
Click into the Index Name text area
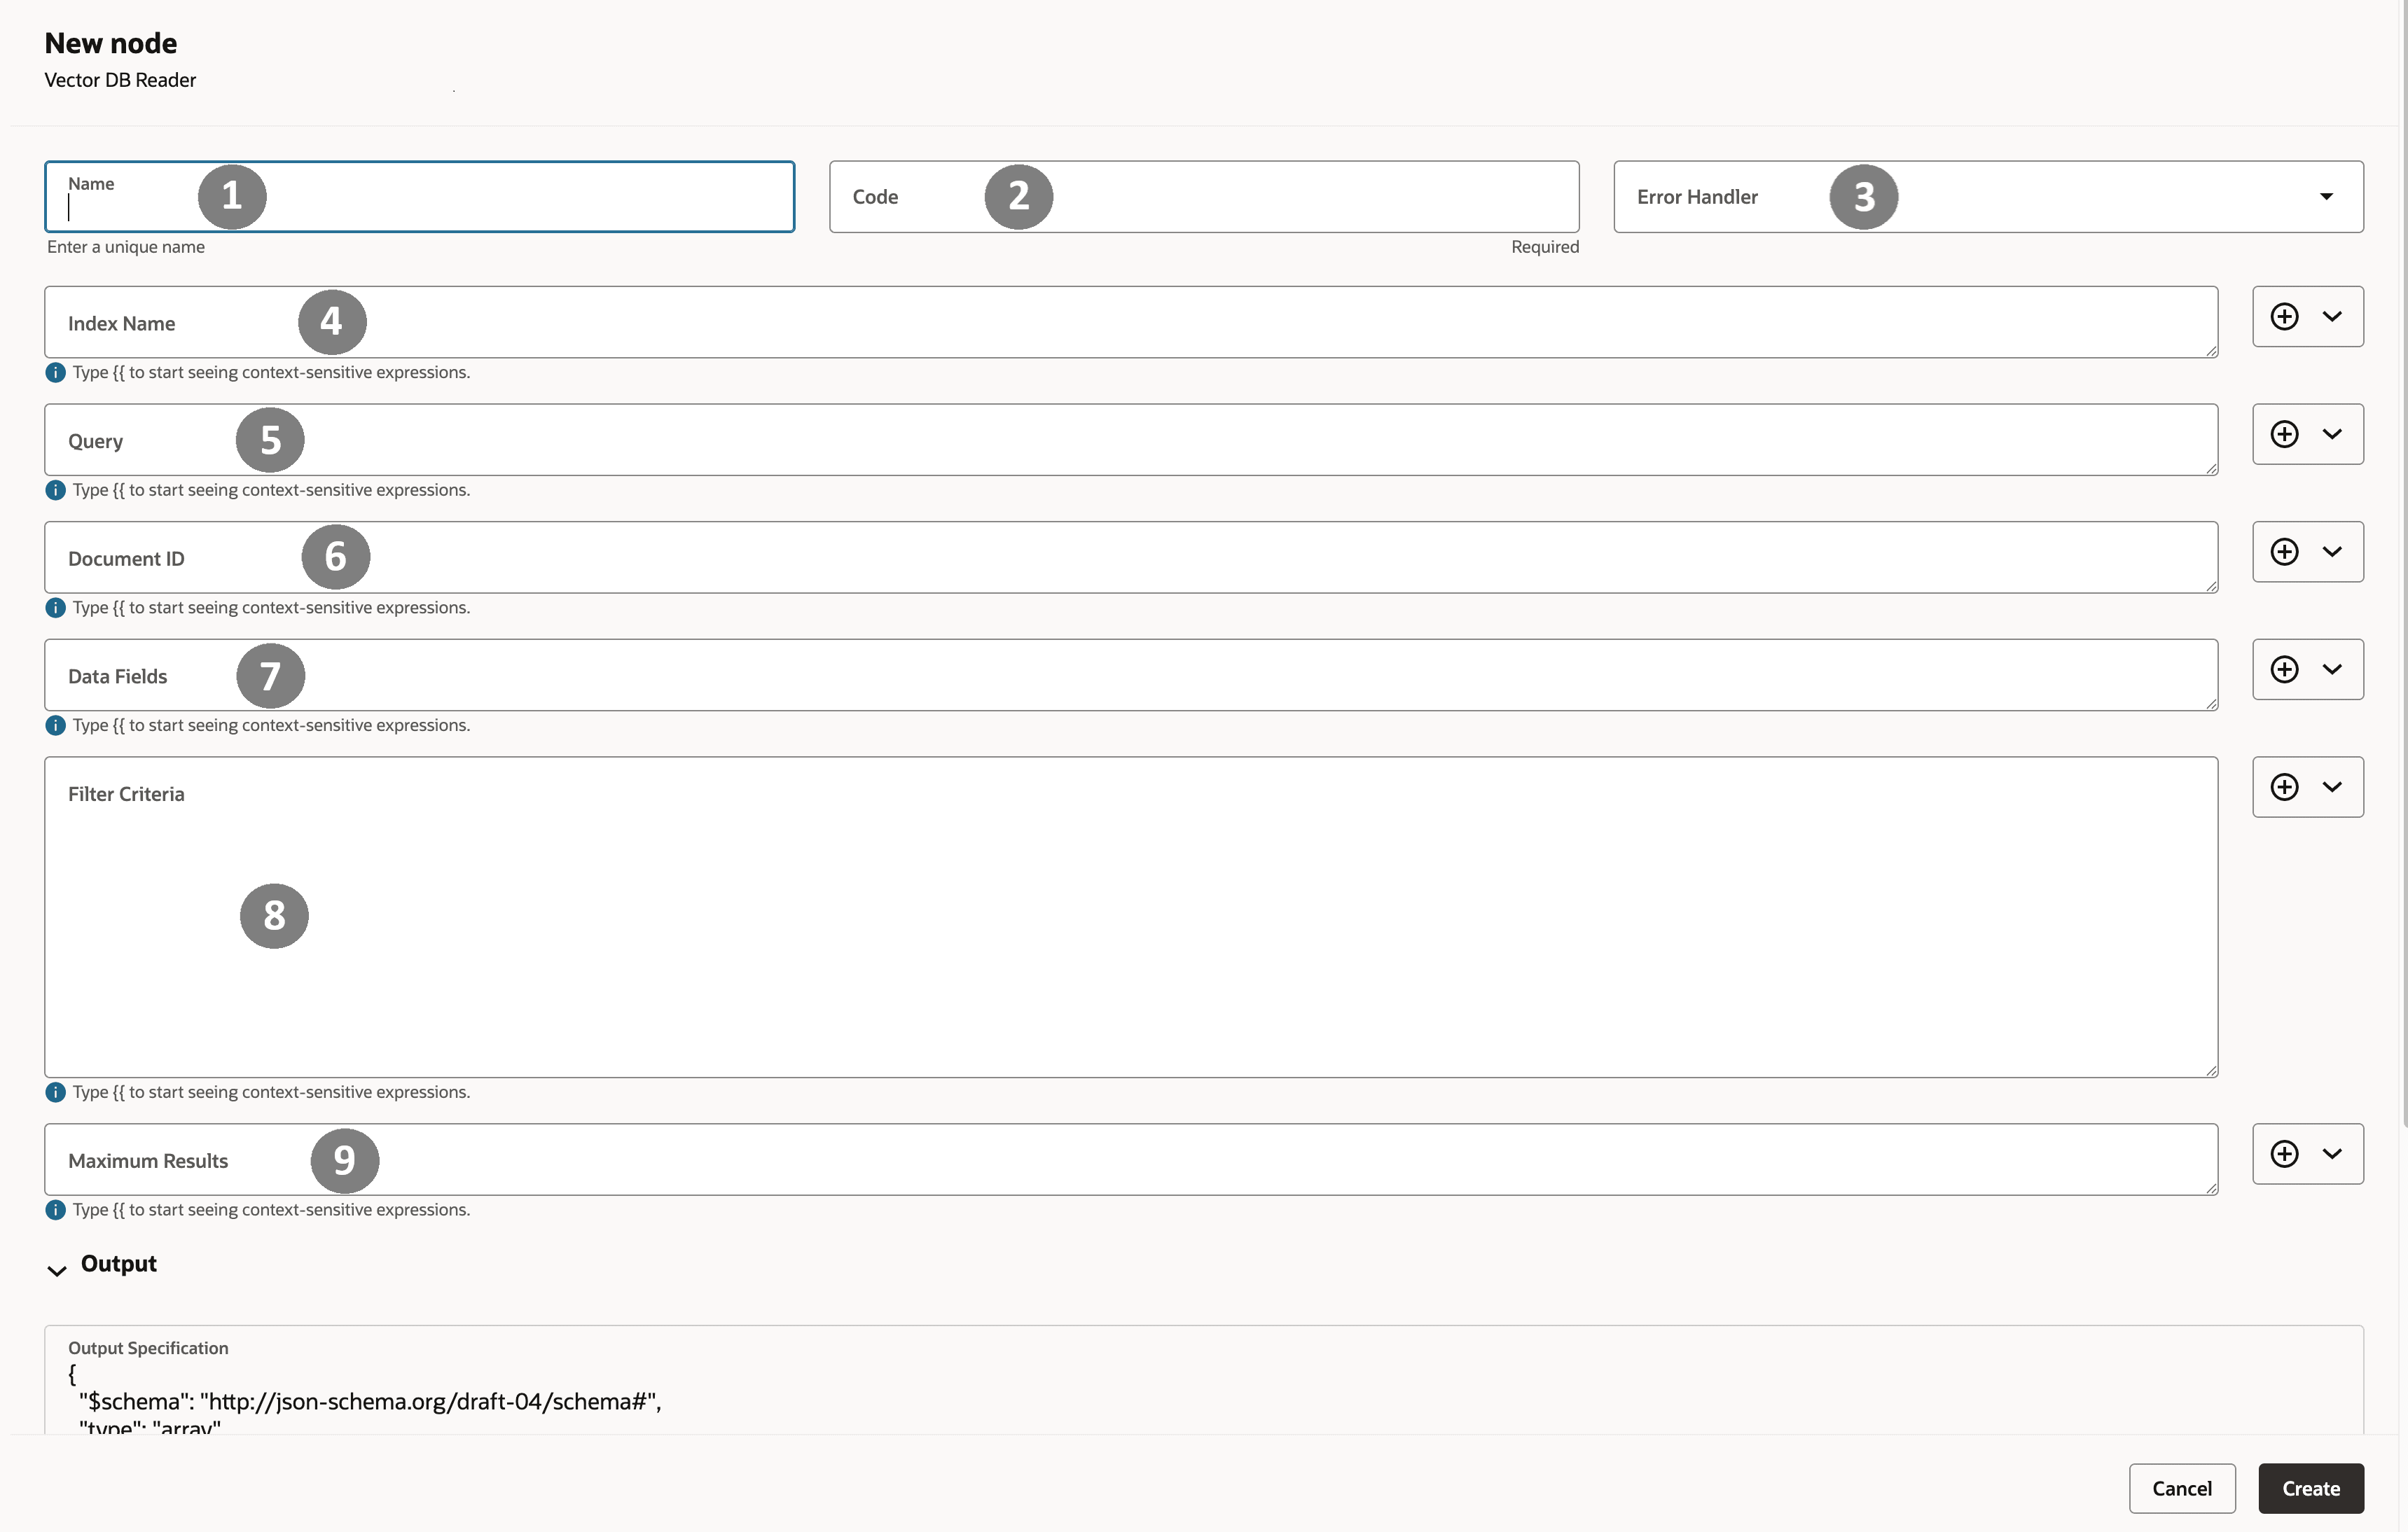point(1200,323)
